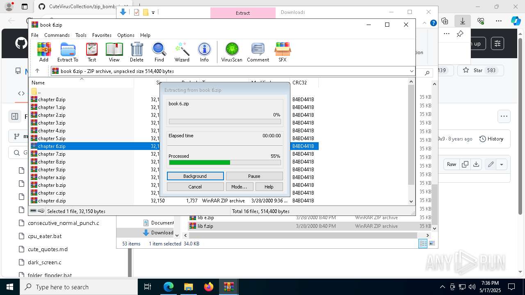
Task: Click the Test archive icon
Action: tap(92, 52)
